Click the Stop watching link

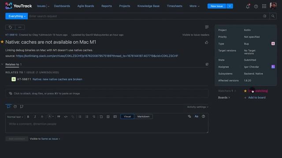tap(257, 91)
